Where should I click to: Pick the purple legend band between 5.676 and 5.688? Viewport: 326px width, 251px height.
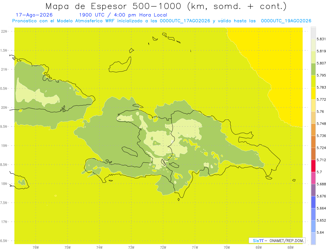pyautogui.click(x=313, y=190)
